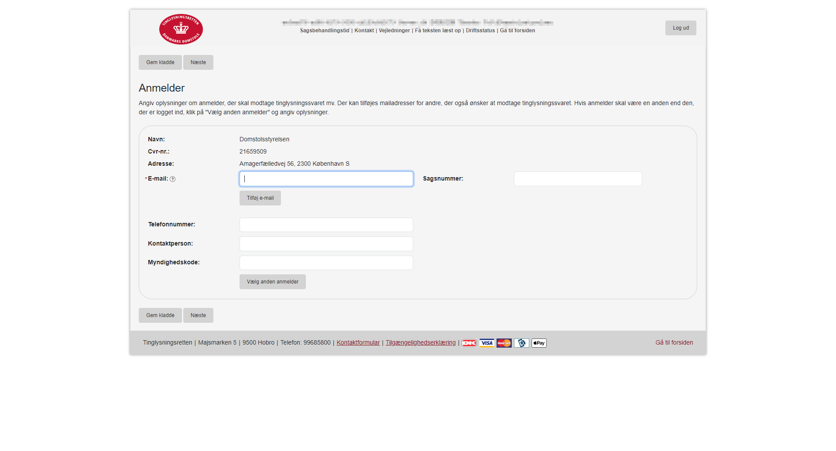836x451 pixels.
Task: Click the Tilføj e-mail button
Action: [260, 198]
